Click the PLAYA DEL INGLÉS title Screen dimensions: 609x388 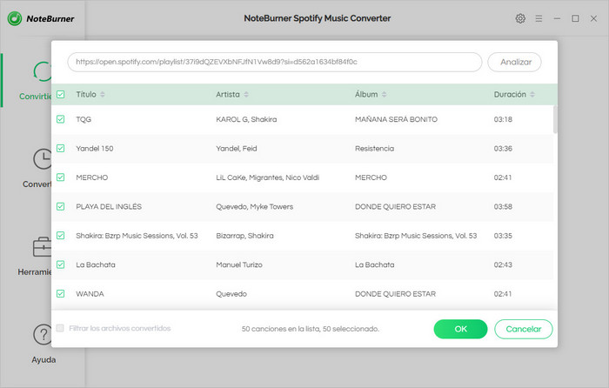[109, 207]
